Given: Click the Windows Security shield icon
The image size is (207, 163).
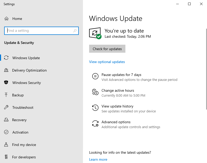Looking at the screenshot, I should [6, 82].
